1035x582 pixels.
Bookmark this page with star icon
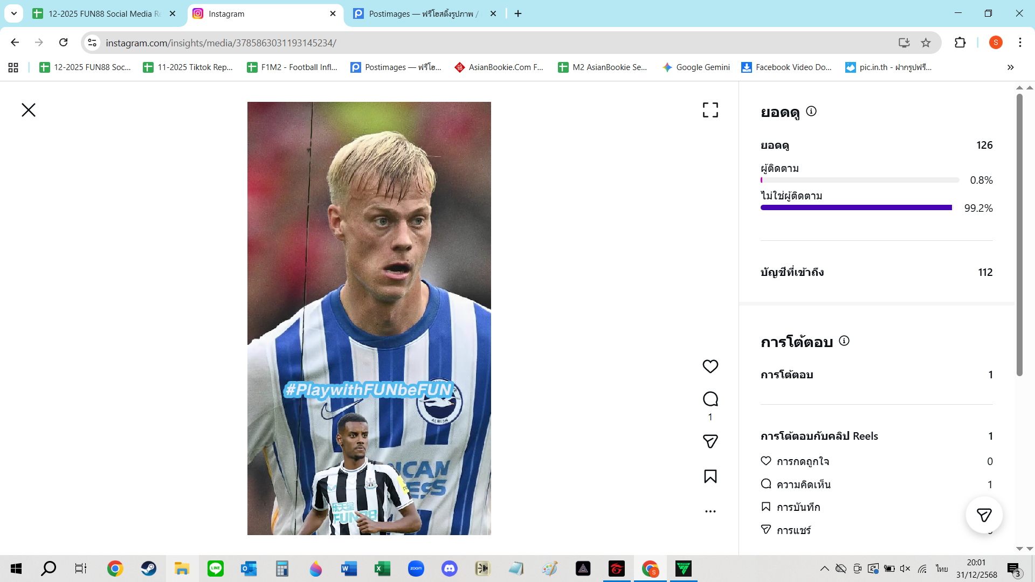[926, 43]
